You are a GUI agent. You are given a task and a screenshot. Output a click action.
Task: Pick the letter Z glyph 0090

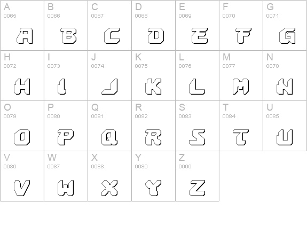pos(197,188)
